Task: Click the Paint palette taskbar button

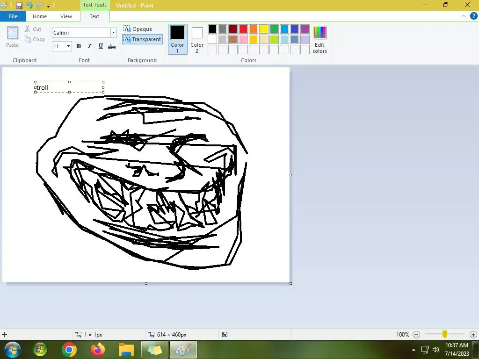Action: [183, 350]
